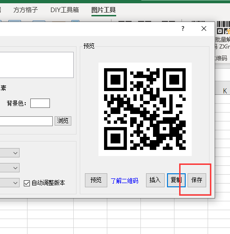Open the 方方格子 ribbon tab
The width and height of the screenshot is (230, 234).
pos(26,10)
